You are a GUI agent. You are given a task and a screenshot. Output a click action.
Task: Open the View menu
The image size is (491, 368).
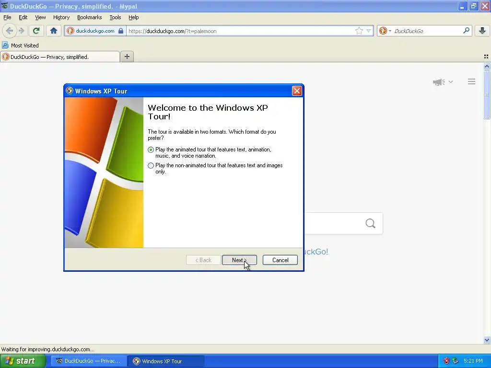click(40, 17)
